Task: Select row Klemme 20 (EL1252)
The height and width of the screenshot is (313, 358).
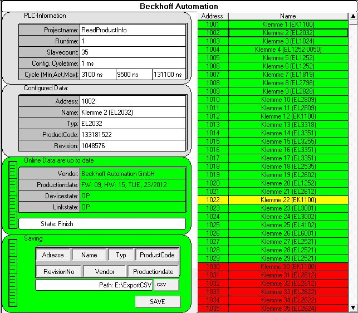Action: coord(273,183)
